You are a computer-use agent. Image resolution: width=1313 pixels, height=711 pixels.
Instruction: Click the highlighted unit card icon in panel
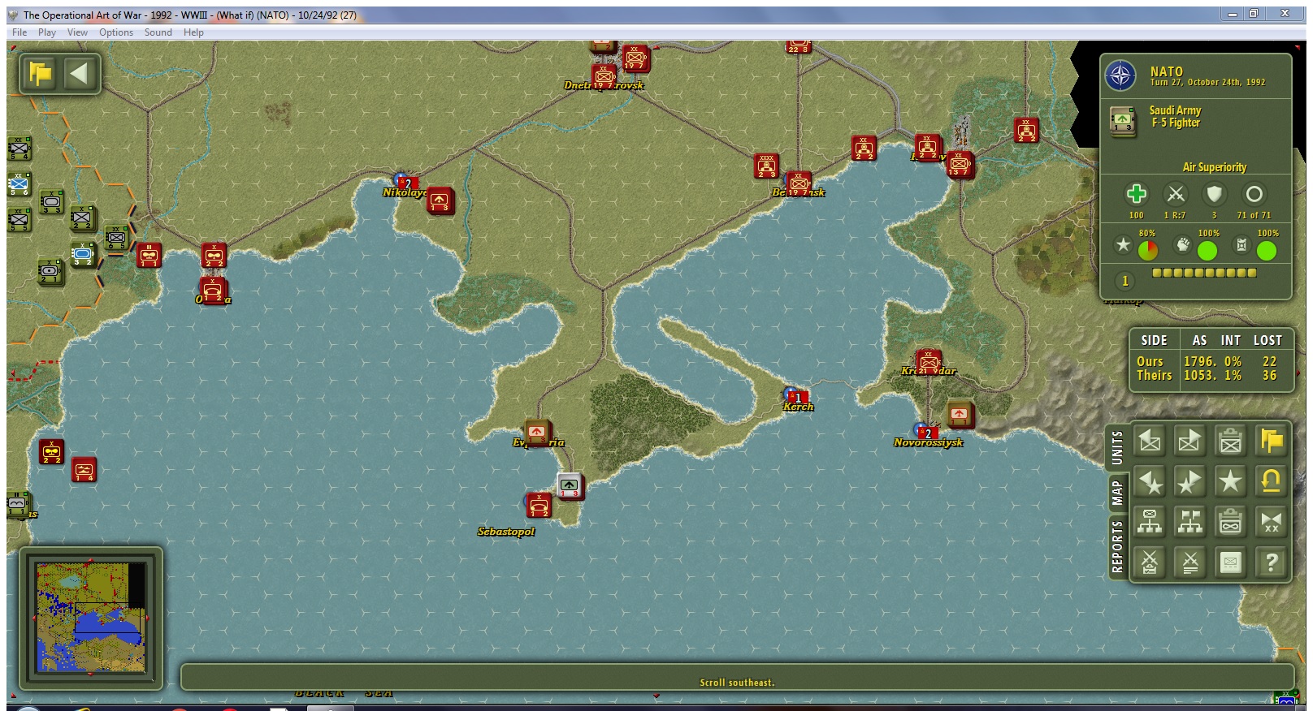[x=1230, y=562]
